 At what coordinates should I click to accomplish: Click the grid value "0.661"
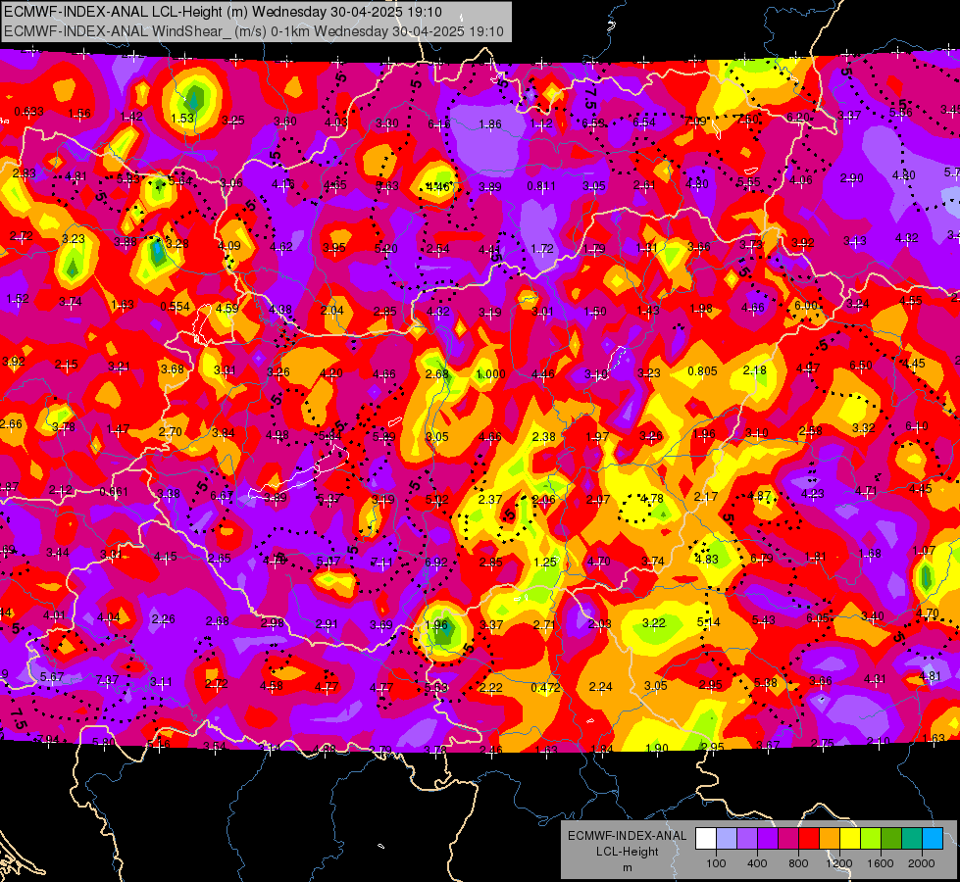pos(114,492)
